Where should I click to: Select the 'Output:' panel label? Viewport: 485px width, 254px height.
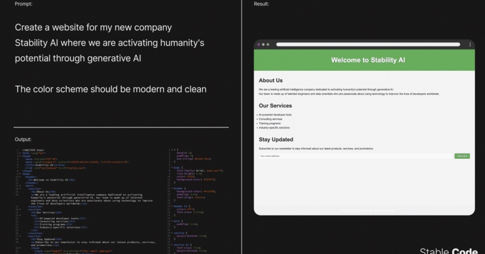point(23,139)
